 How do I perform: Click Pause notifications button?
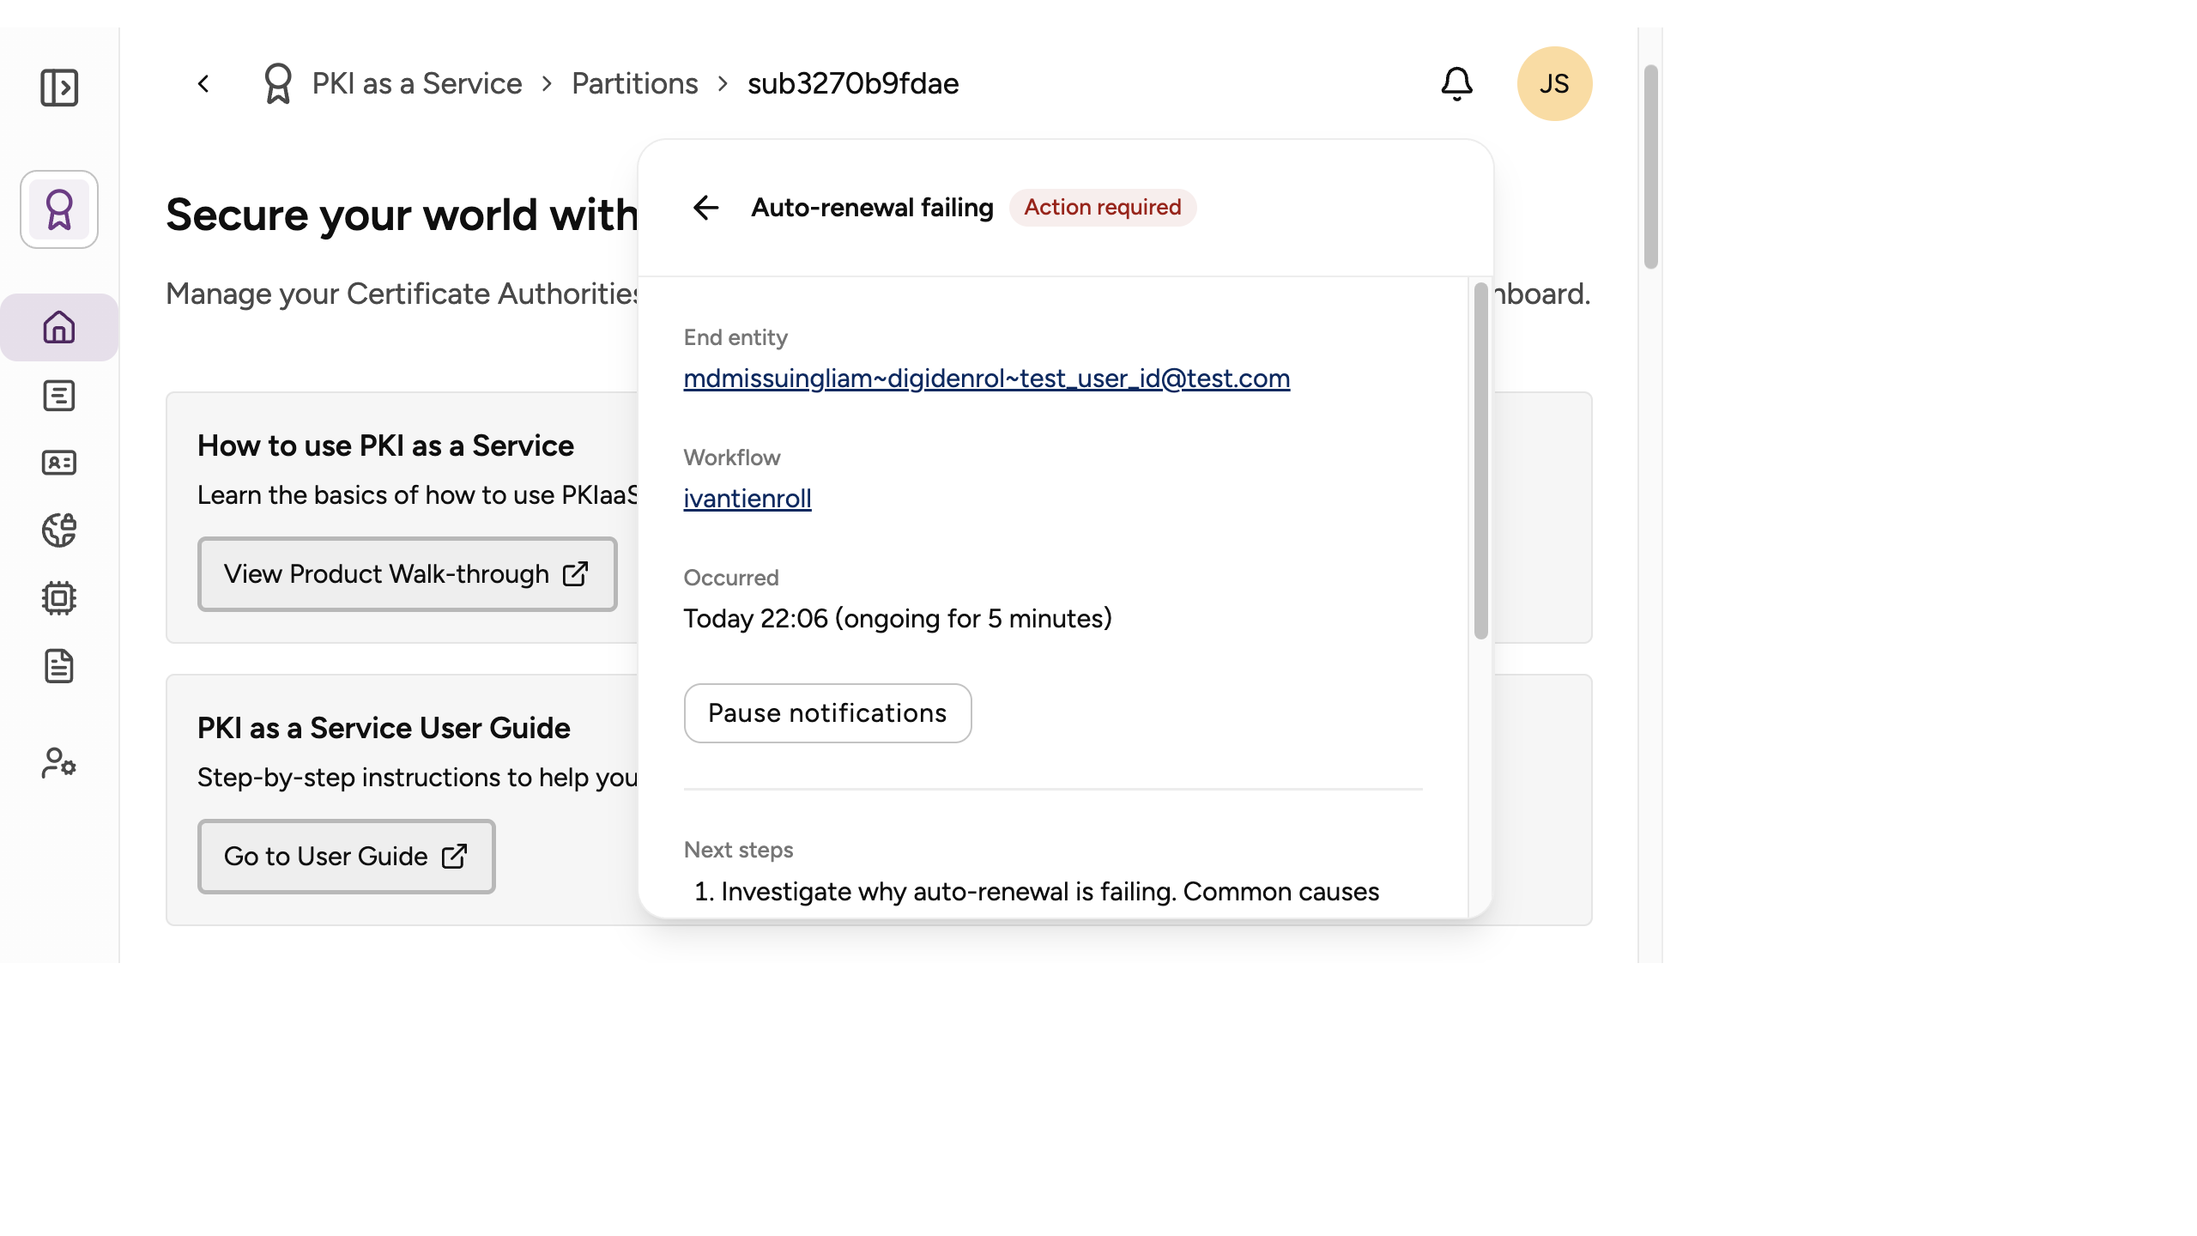pos(827,713)
